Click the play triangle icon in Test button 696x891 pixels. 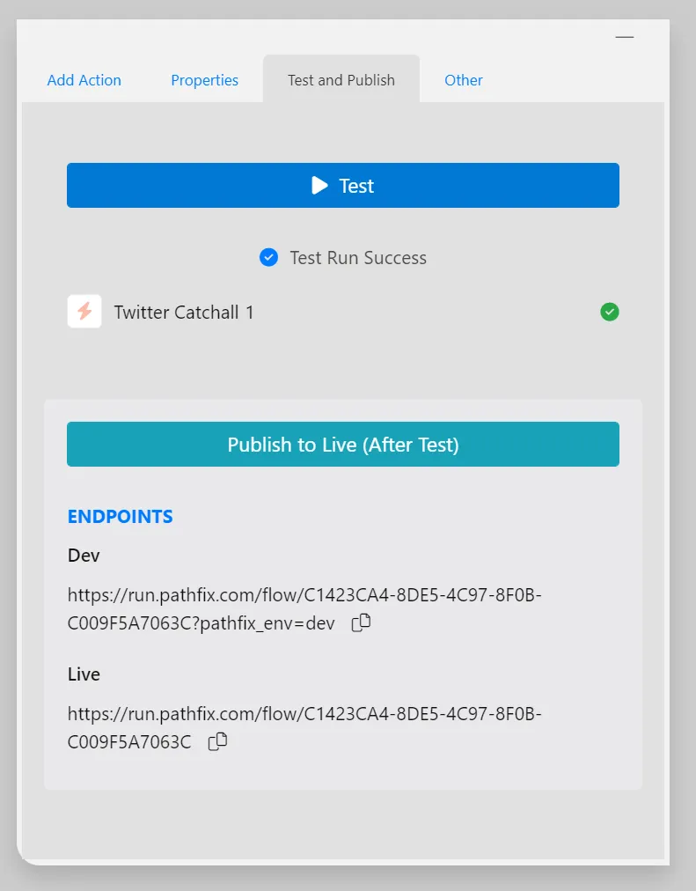319,185
